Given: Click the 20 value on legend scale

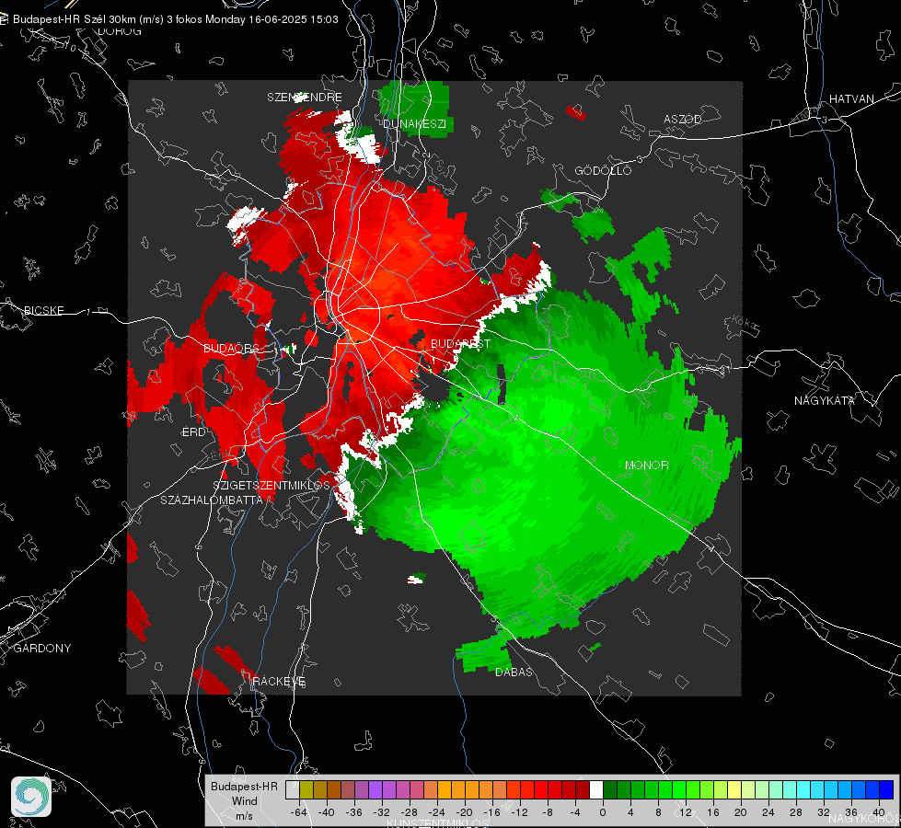Looking at the screenshot, I should 740,812.
